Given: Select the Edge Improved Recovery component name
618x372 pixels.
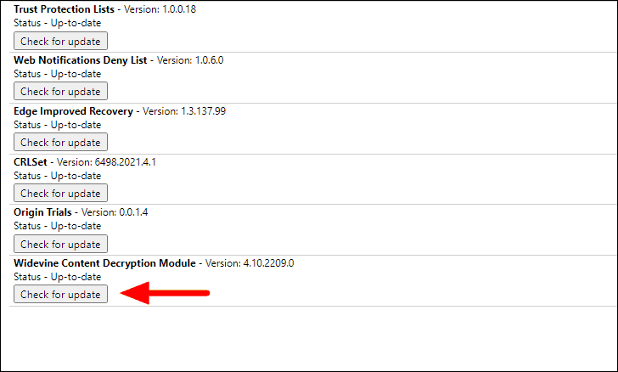Looking at the screenshot, I should pyautogui.click(x=73, y=111).
